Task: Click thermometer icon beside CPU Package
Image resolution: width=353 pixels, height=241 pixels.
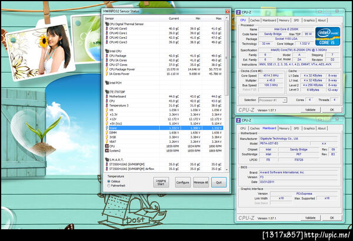Action: pos(106,56)
